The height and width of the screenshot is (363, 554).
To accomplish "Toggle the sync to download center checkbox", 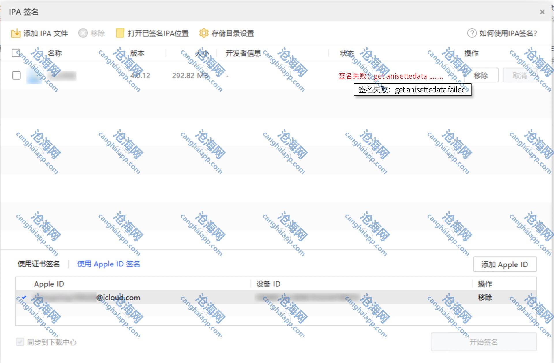I will 20,342.
